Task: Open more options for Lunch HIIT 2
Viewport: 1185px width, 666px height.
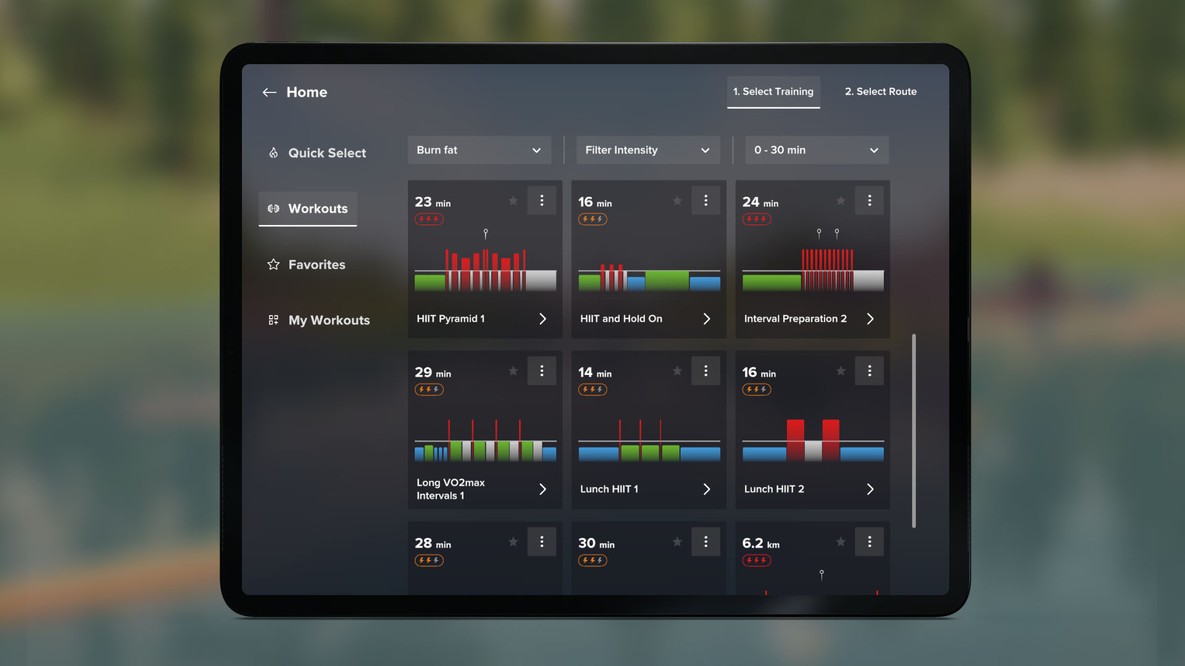Action: click(x=870, y=371)
